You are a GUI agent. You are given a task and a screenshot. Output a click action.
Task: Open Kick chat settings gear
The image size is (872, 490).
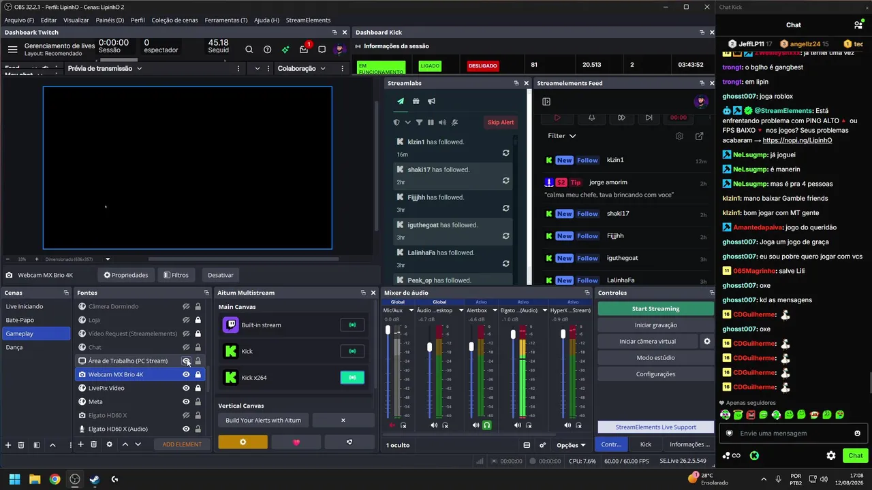(830, 455)
